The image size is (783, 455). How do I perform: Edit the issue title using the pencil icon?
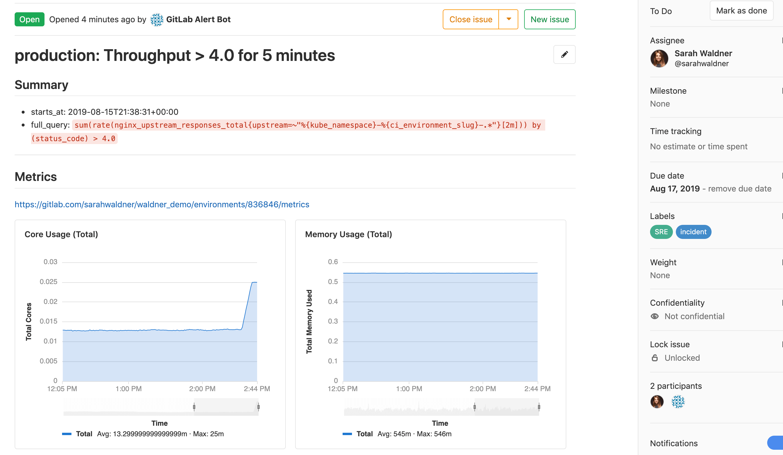(x=564, y=55)
